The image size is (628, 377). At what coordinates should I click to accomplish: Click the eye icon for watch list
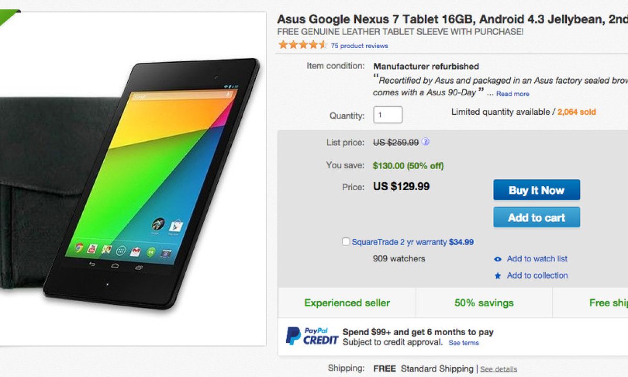tap(498, 259)
